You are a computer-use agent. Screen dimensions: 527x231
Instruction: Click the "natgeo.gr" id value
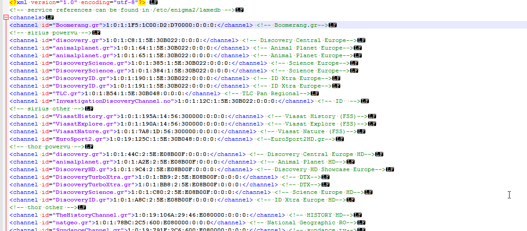(x=73, y=223)
